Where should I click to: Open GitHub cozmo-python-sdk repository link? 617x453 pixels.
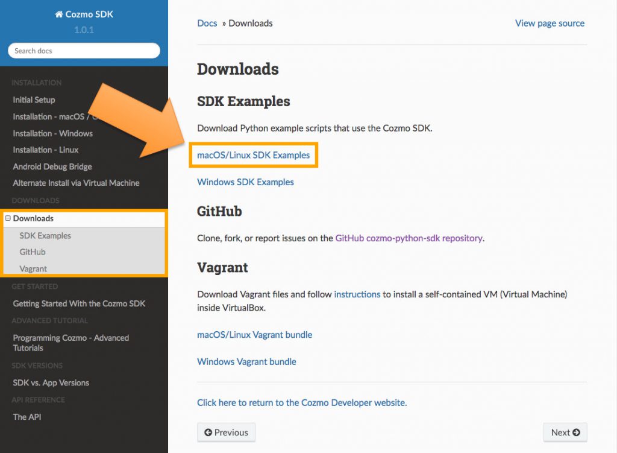tap(409, 238)
